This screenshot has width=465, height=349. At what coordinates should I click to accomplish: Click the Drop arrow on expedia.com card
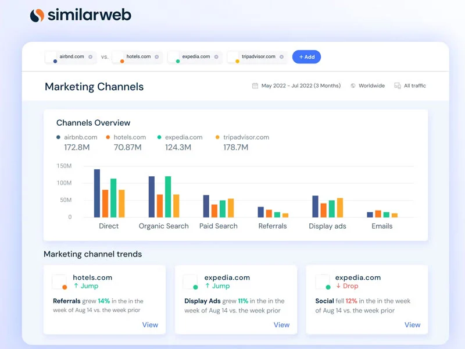(x=338, y=286)
